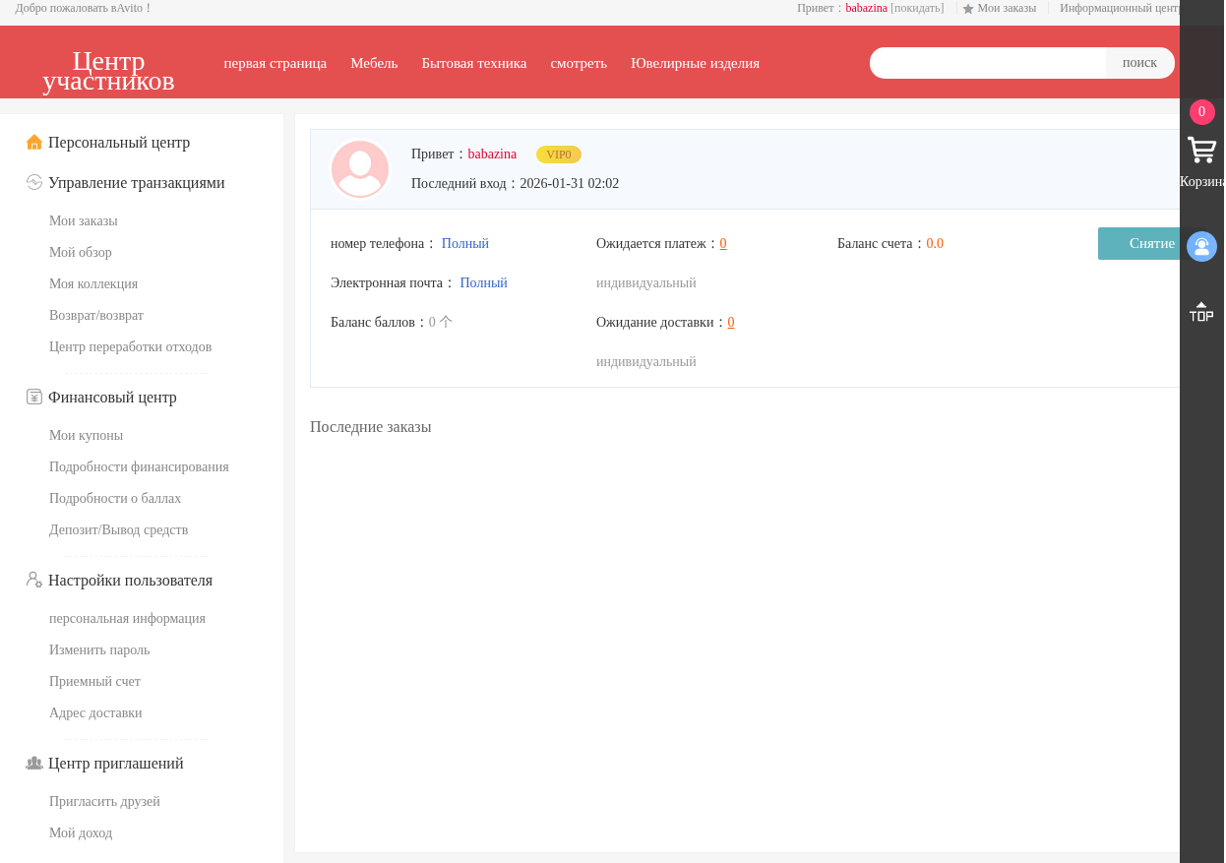Click the user avatar picture
Viewport: 1226px width, 863px height.
[360, 169]
